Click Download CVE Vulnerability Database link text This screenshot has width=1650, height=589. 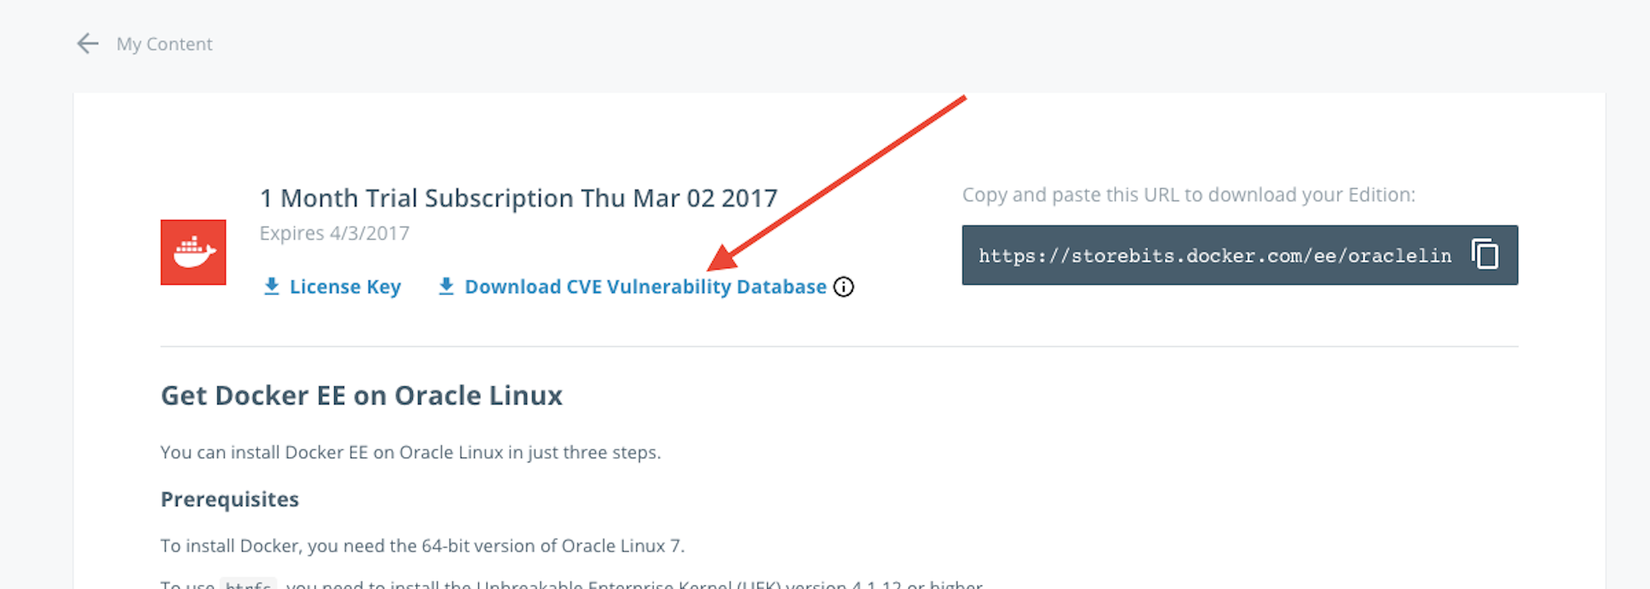coord(645,287)
